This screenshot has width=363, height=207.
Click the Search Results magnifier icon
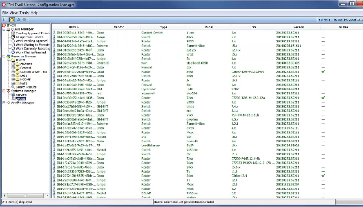click(13, 87)
